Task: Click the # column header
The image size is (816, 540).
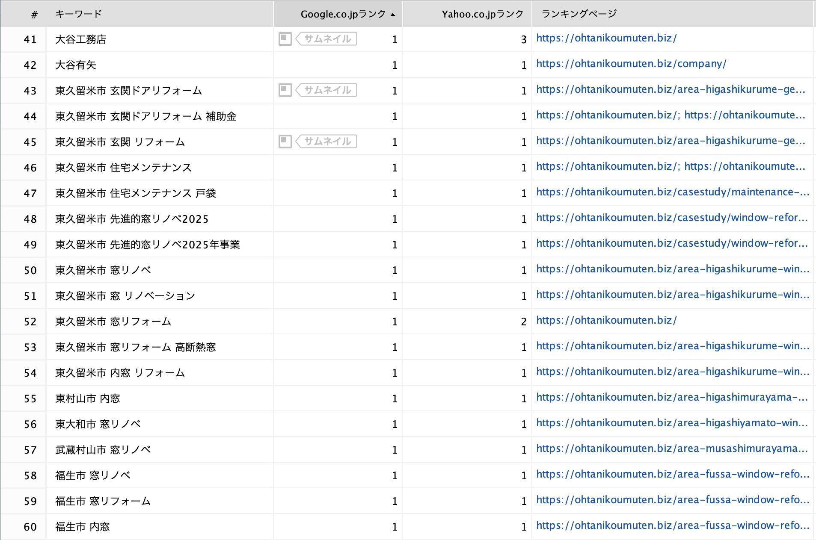Action: (34, 15)
